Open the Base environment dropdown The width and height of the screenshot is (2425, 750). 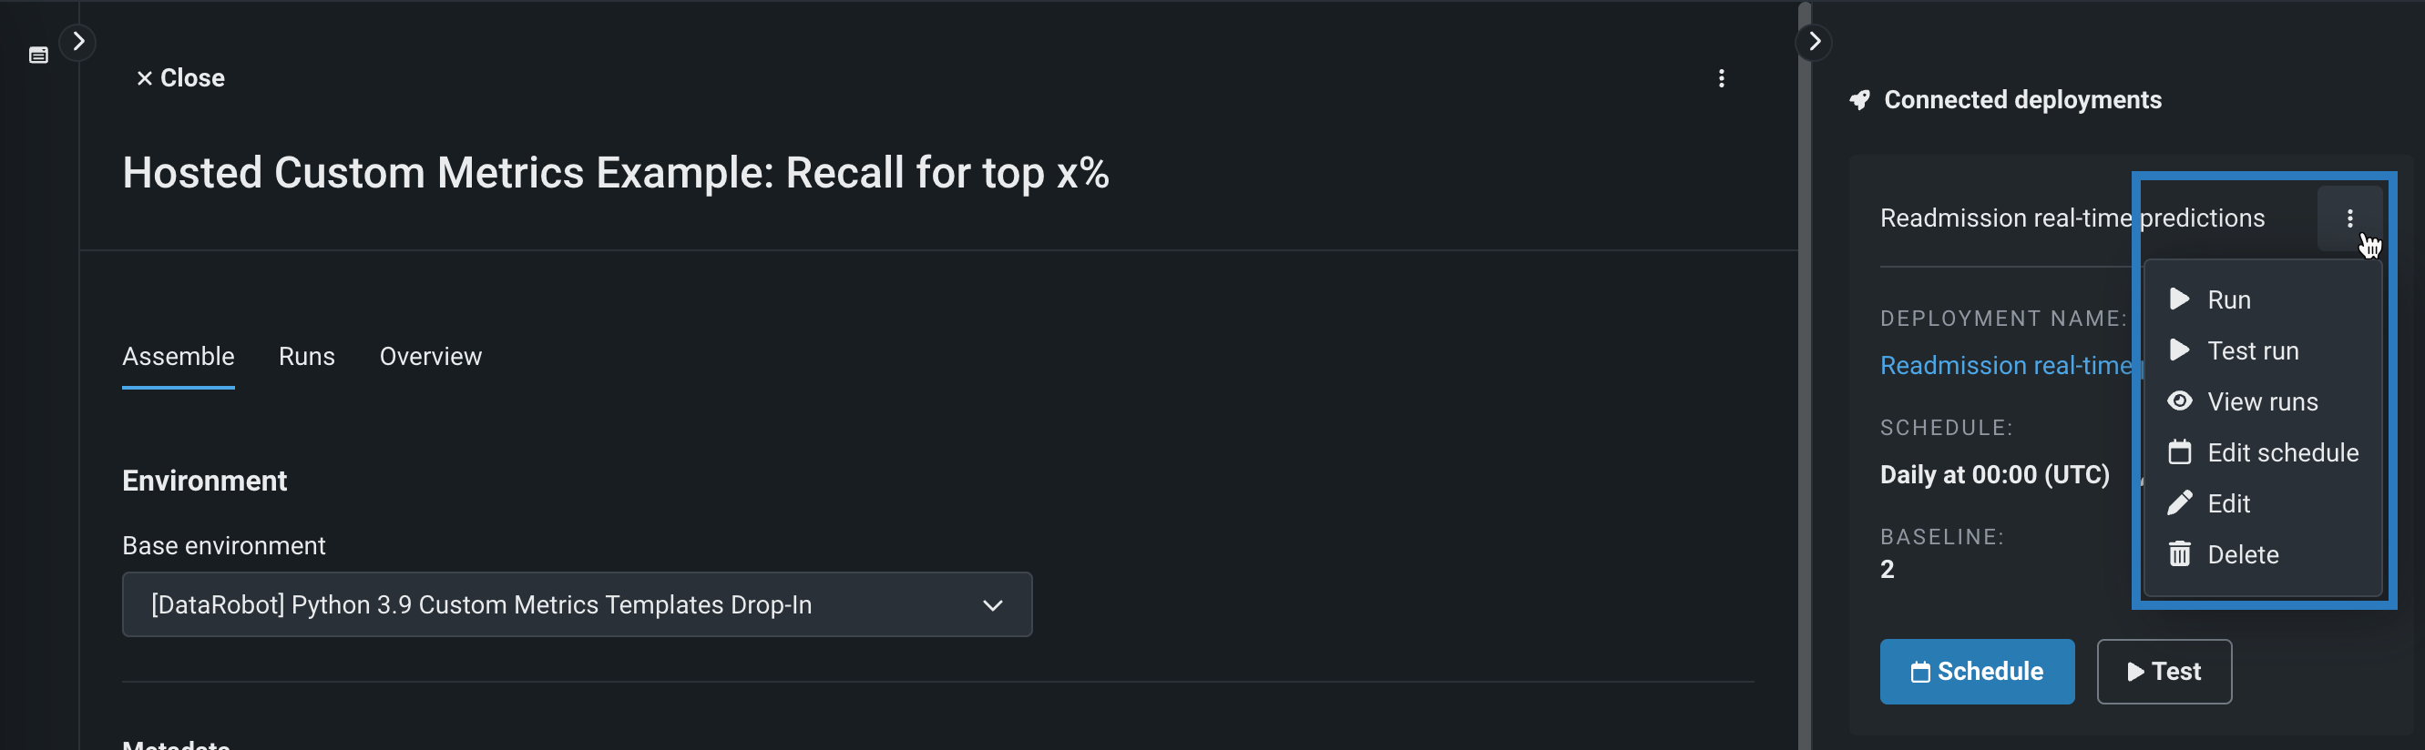(576, 604)
